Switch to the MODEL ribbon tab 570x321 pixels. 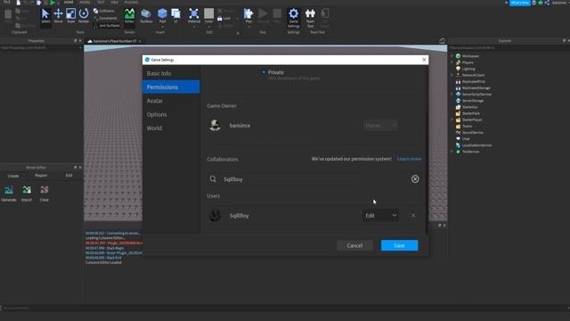point(85,2)
